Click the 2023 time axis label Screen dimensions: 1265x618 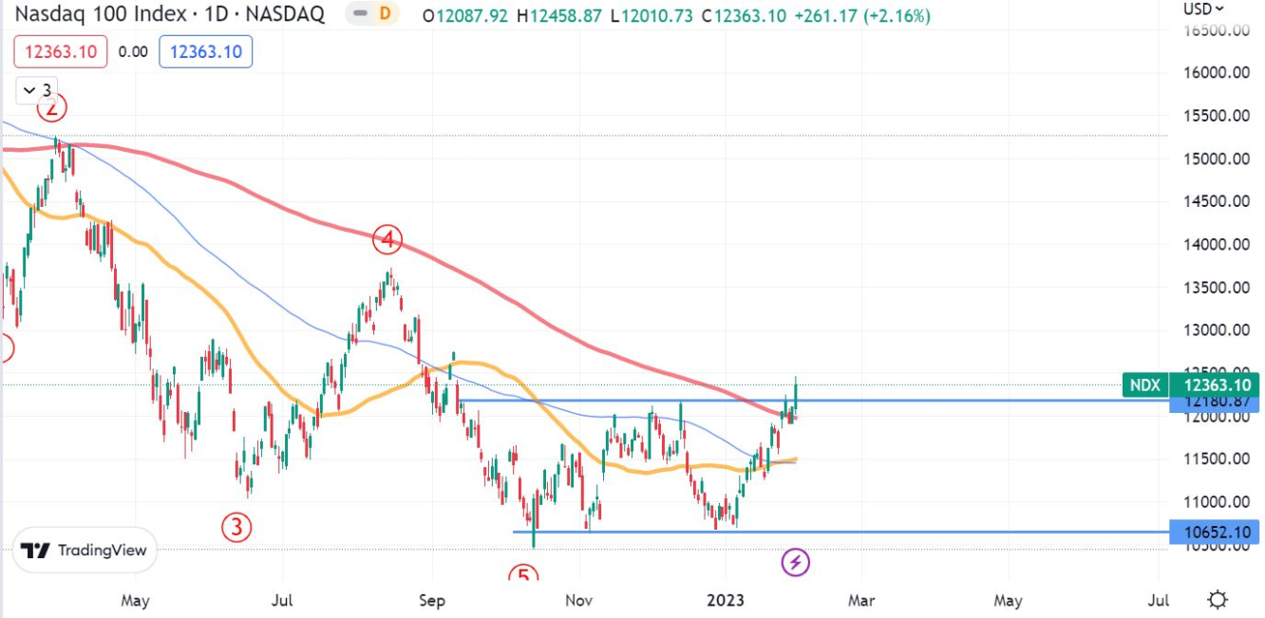click(727, 600)
